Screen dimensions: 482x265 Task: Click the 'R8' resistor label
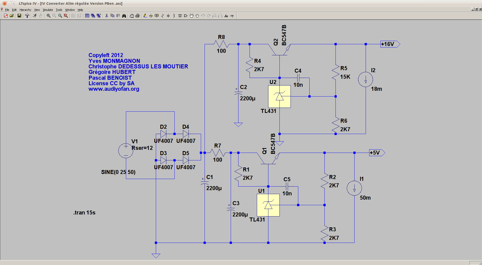(221, 37)
